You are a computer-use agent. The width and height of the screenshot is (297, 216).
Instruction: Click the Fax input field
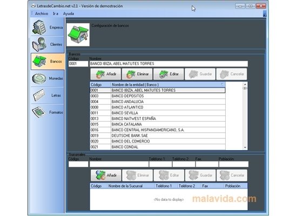tap(207, 164)
